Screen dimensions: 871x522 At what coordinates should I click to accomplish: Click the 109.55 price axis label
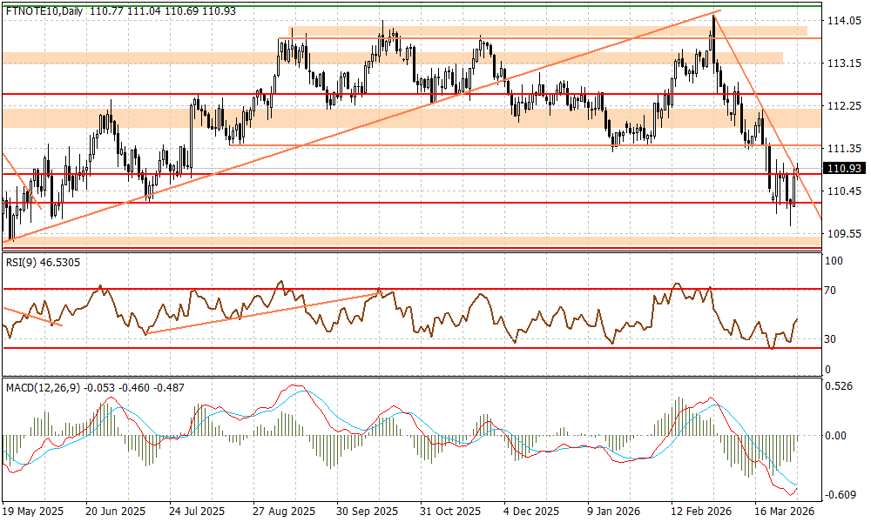(842, 234)
